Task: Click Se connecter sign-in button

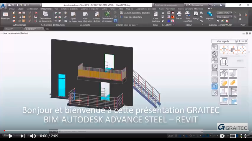Action: 196,5
